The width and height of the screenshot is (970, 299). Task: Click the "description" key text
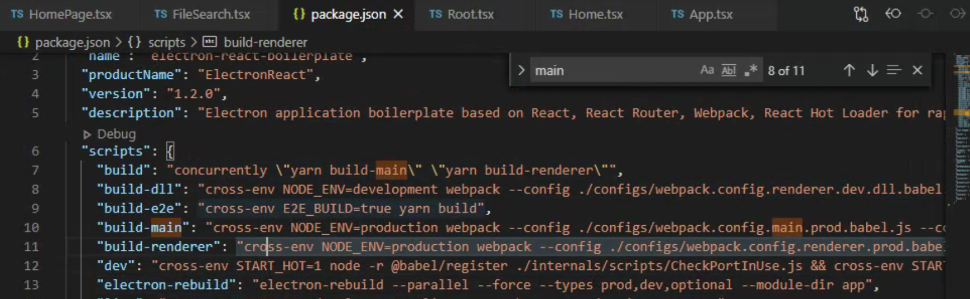132,113
